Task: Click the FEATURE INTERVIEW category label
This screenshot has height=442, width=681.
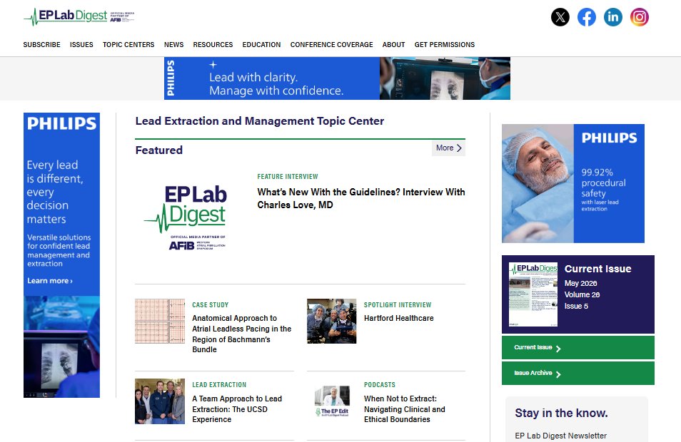Action: (x=288, y=177)
